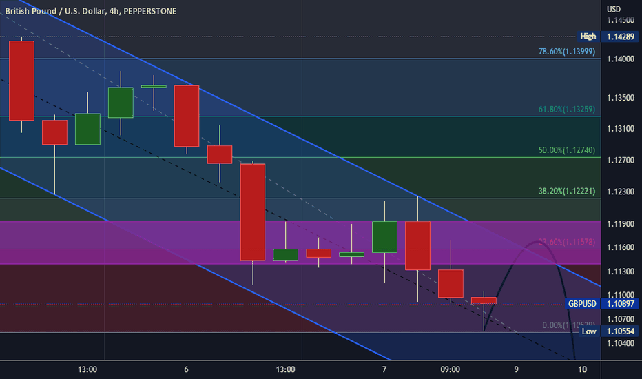The width and height of the screenshot is (642, 379).
Task: Select the 38.20%(1.12221) Fibonacci label
Action: [567, 191]
